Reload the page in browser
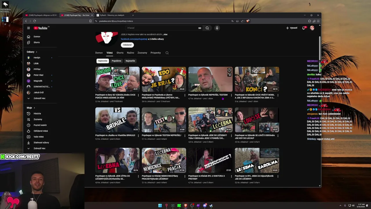Image resolution: width=371 pixels, height=209 pixels. [34, 21]
